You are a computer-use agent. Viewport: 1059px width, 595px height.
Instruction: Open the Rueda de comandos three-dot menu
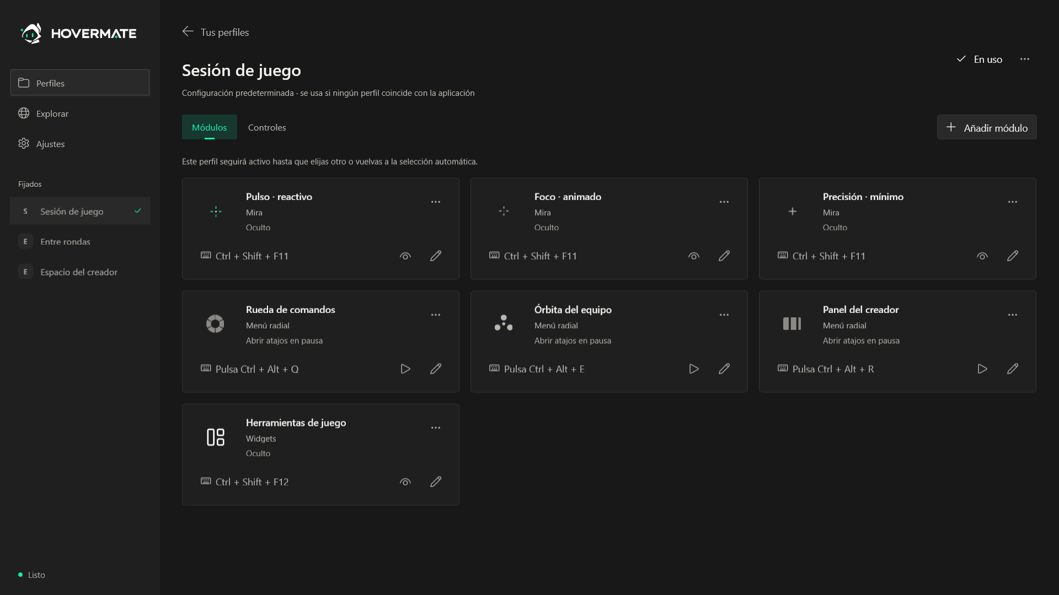436,315
